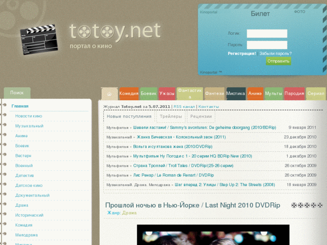This screenshot has height=245, width=327.
Task: Focus the Логин input field
Action: (x=267, y=33)
